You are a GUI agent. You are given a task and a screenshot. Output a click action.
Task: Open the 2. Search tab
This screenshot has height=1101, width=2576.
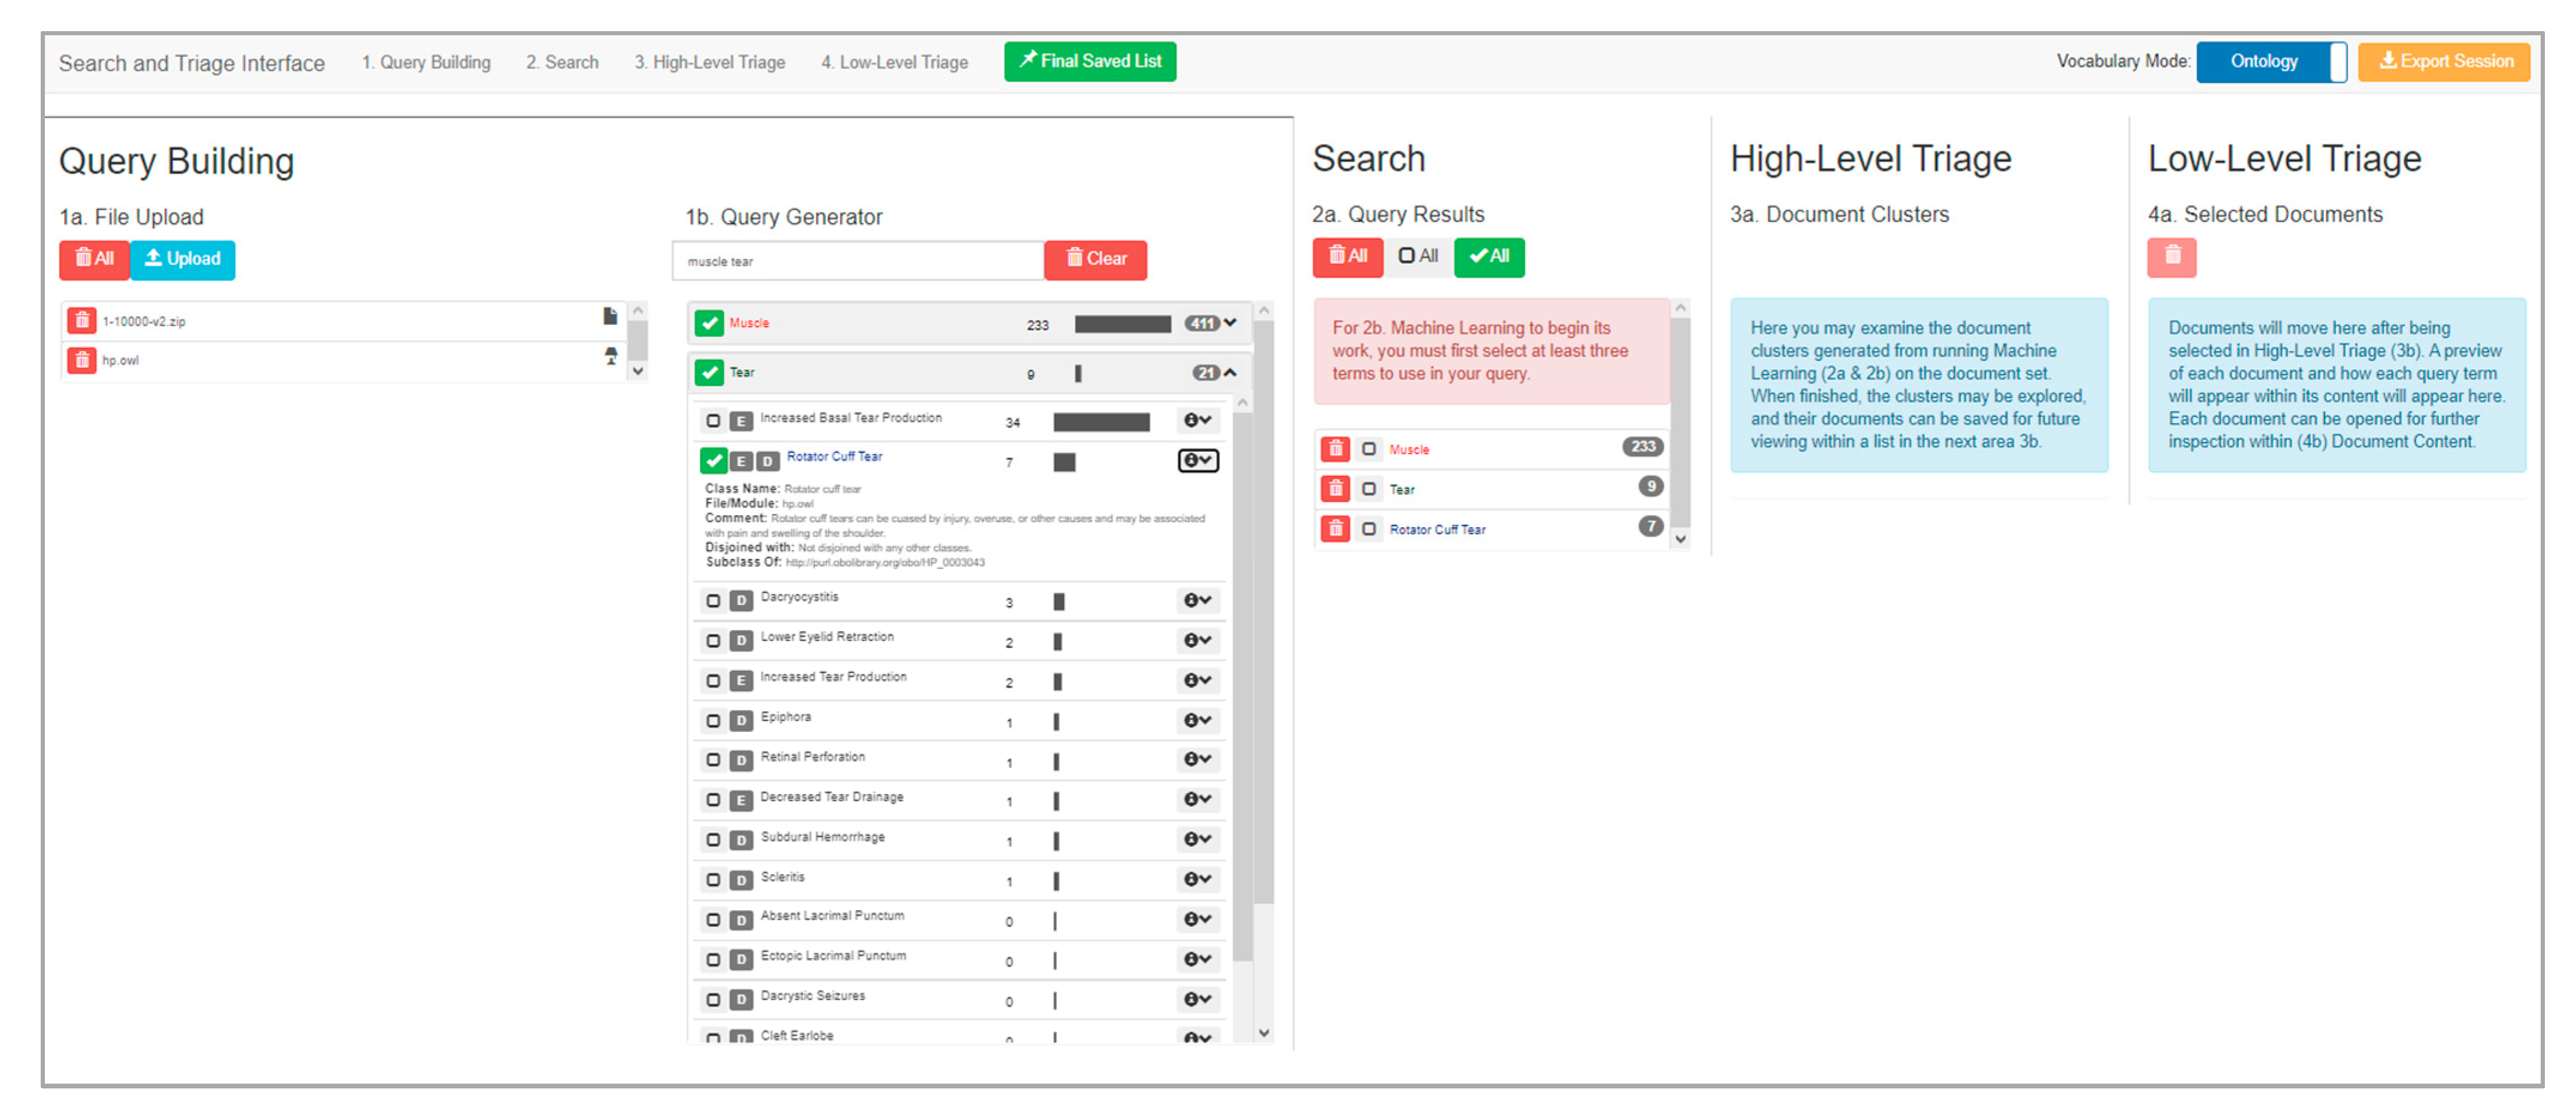coord(562,62)
